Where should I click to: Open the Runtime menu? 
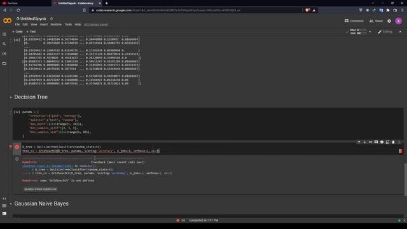[x=56, y=24]
